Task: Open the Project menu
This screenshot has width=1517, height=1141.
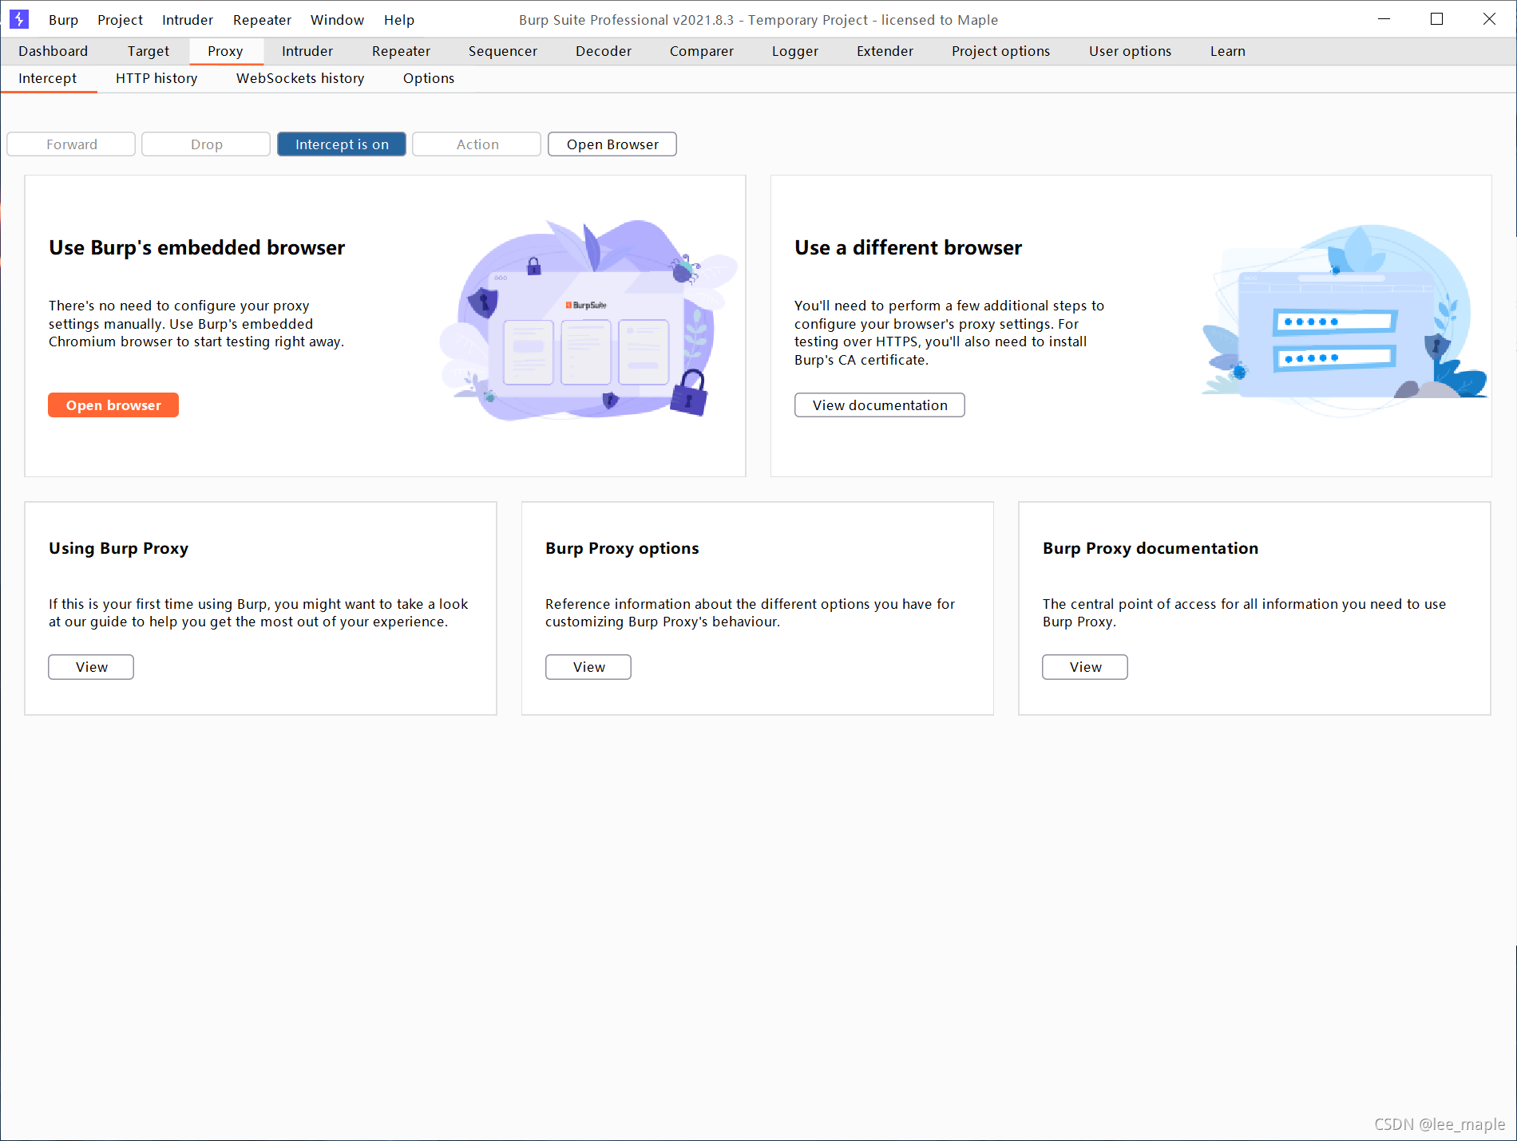Action: [x=120, y=20]
